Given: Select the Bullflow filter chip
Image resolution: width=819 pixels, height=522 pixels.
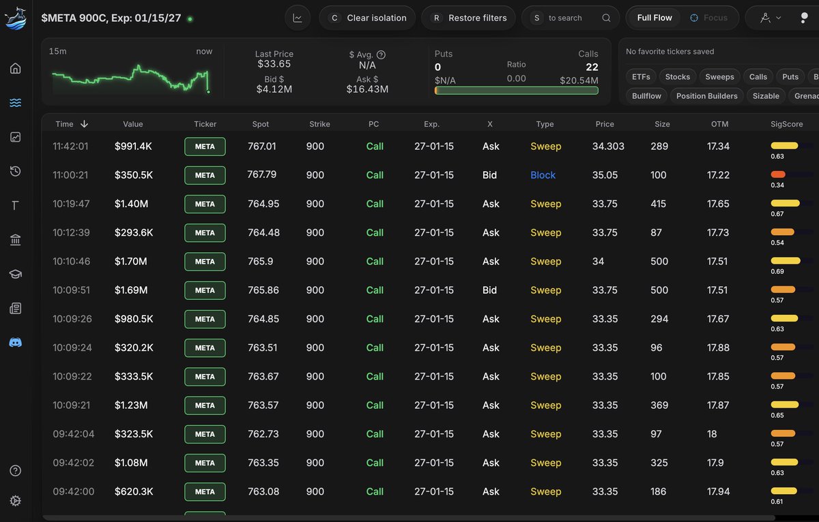Looking at the screenshot, I should pyautogui.click(x=646, y=96).
